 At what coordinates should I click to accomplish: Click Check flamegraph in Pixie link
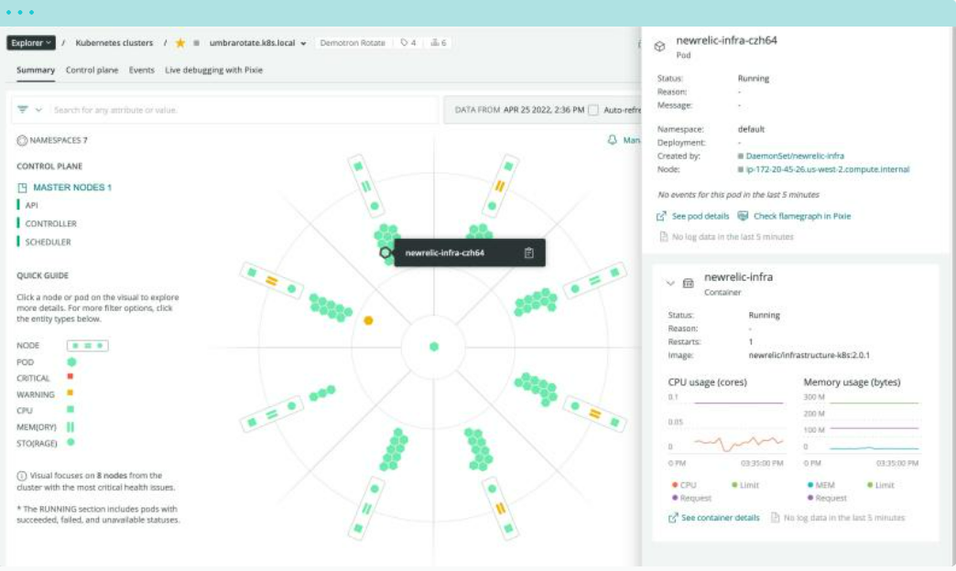point(802,216)
